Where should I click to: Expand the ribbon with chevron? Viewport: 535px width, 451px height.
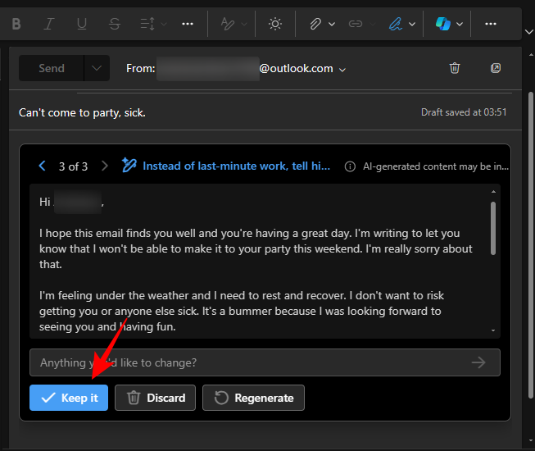tap(529, 32)
